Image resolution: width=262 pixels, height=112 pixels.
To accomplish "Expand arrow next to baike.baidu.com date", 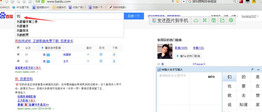I will [x=53, y=109].
